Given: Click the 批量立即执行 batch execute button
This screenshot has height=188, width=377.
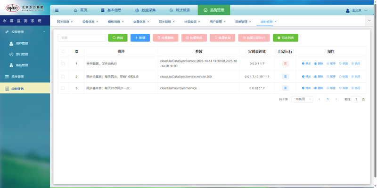Looking at the screenshot, I should 254,38.
